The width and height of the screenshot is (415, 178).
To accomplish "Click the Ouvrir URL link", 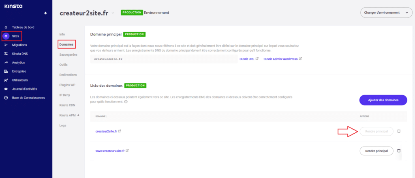I will (247, 59).
